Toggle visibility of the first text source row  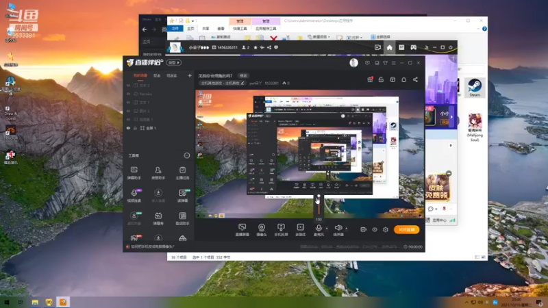coord(128,85)
